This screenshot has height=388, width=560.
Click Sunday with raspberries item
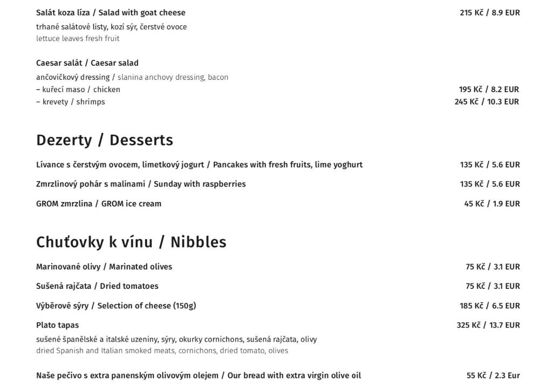pyautogui.click(x=141, y=184)
